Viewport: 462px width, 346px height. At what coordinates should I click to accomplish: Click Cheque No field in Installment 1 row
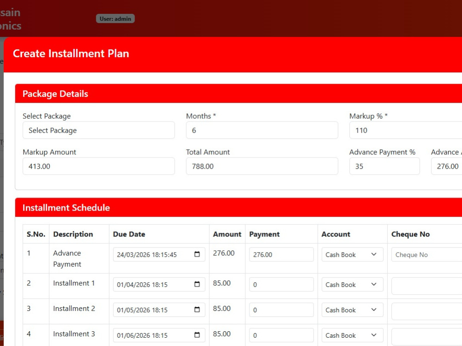click(426, 285)
